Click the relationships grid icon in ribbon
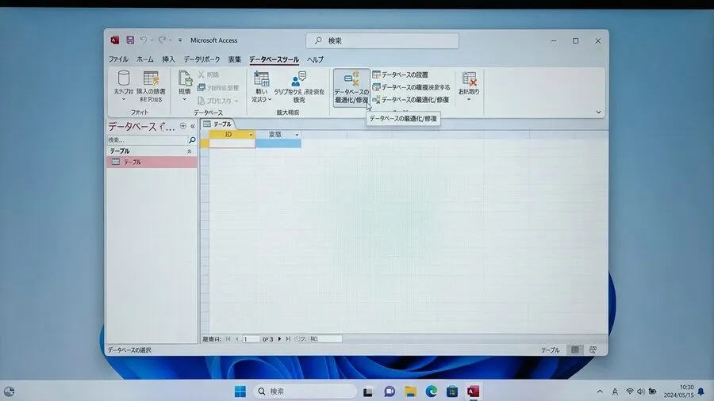Image resolution: width=714 pixels, height=401 pixels. (x=261, y=78)
